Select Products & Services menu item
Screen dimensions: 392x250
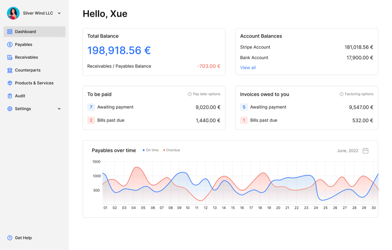pyautogui.click(x=34, y=83)
